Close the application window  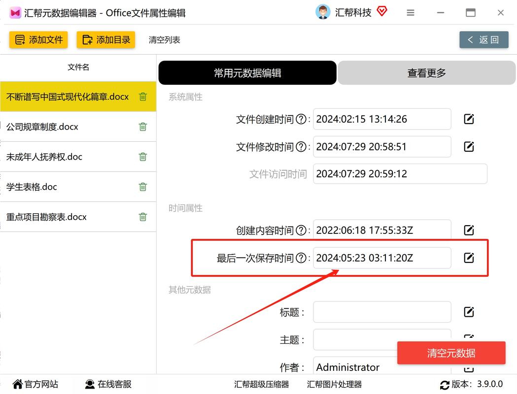point(501,13)
